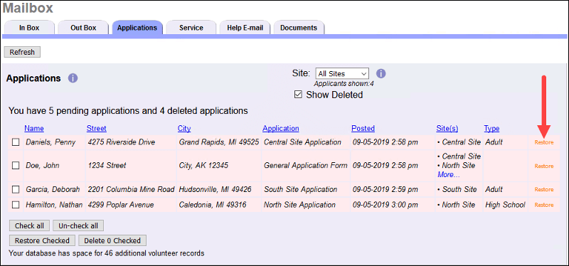Open info icon next to Site dropdown
The height and width of the screenshot is (266, 569).
[381, 73]
